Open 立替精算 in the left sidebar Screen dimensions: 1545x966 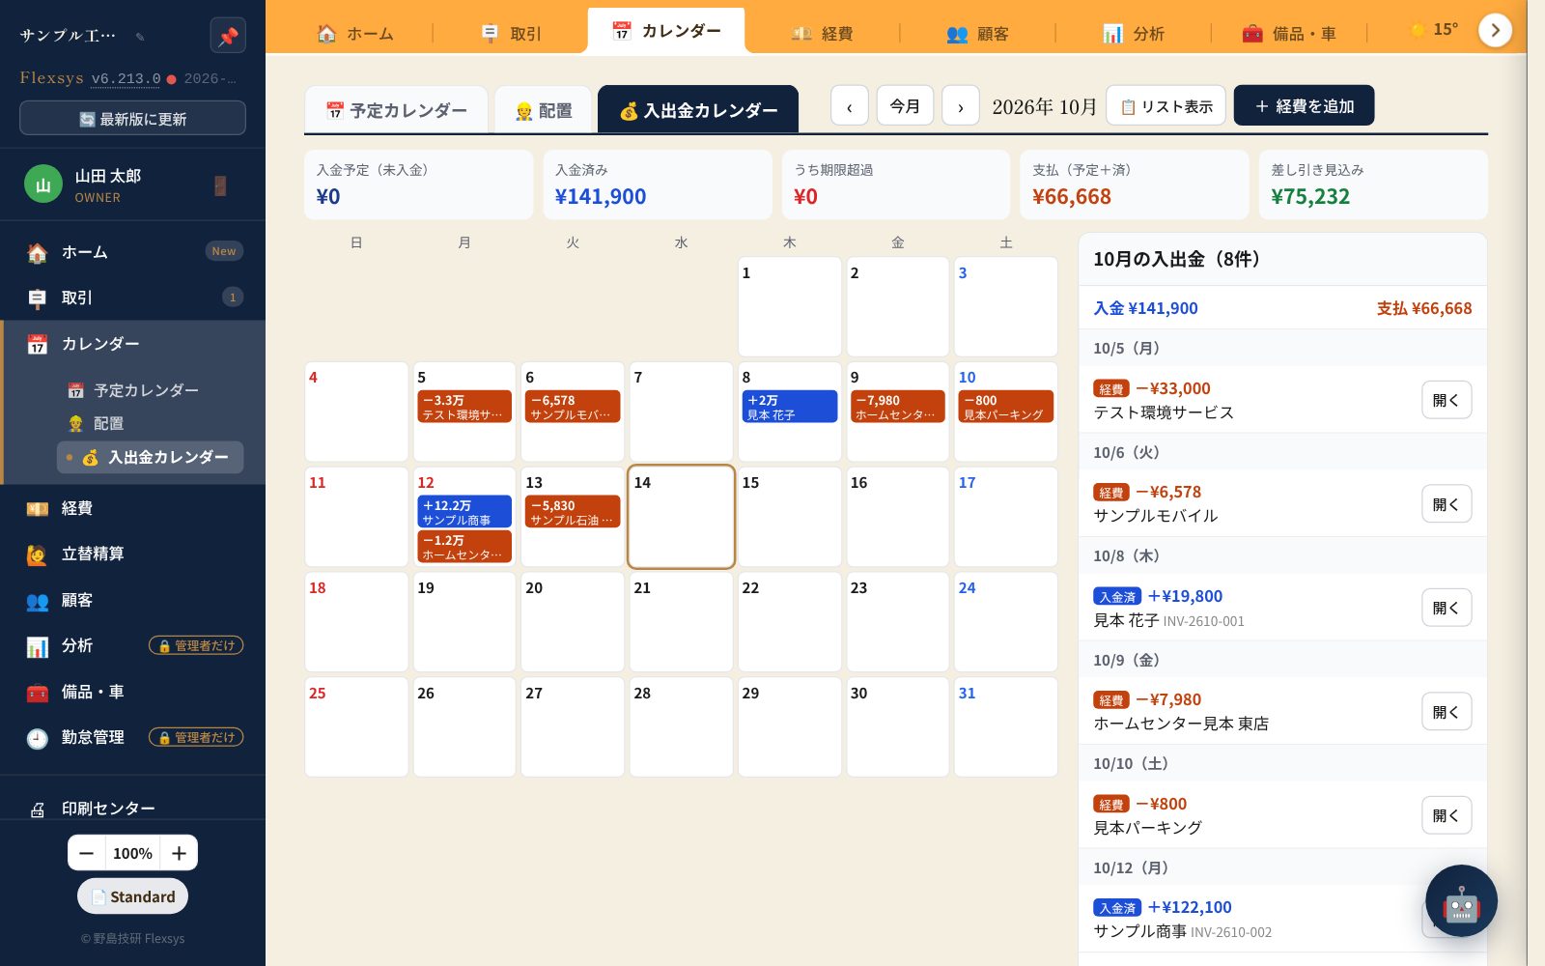(132, 554)
